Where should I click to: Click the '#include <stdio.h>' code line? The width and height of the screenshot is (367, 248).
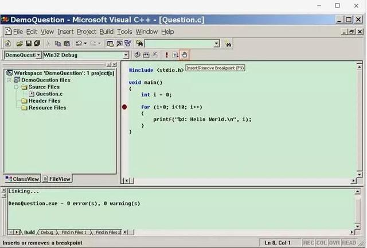point(157,70)
